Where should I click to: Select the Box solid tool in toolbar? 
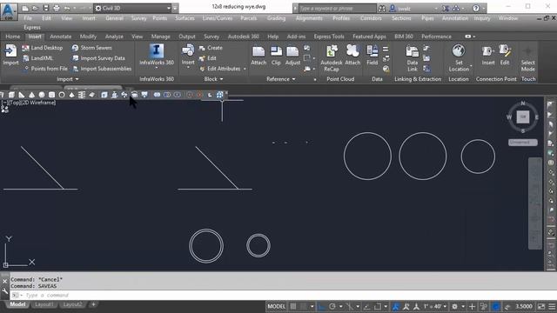pos(11,95)
